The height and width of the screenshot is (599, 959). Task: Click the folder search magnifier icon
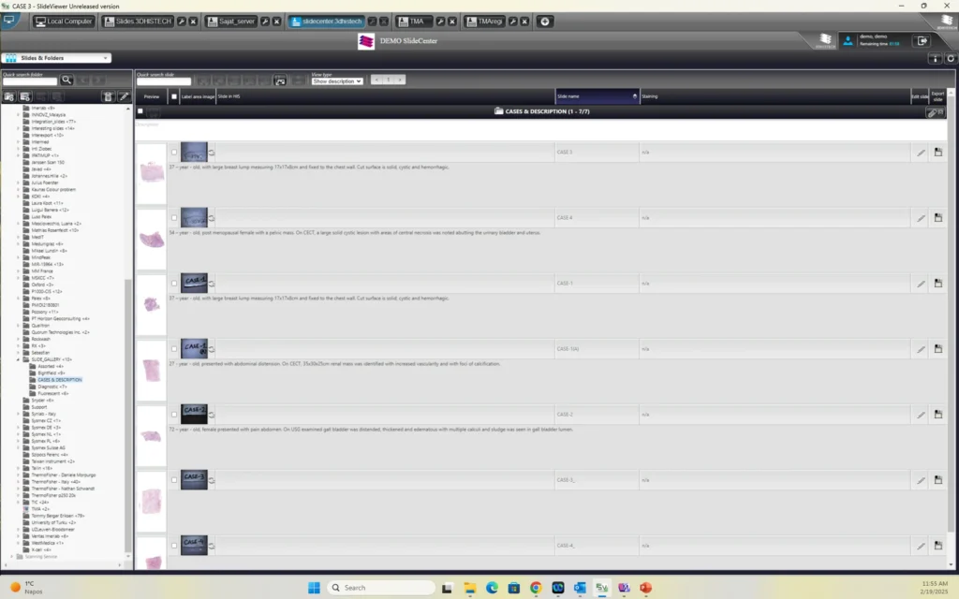point(66,80)
